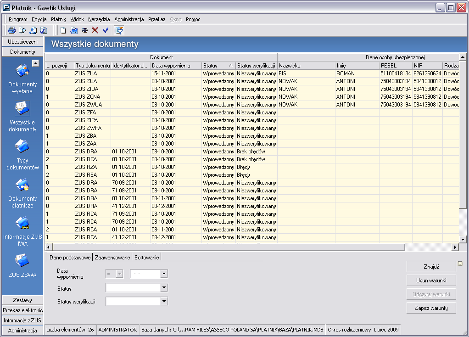Click the Dokumenty sidebar section header

coord(22,52)
